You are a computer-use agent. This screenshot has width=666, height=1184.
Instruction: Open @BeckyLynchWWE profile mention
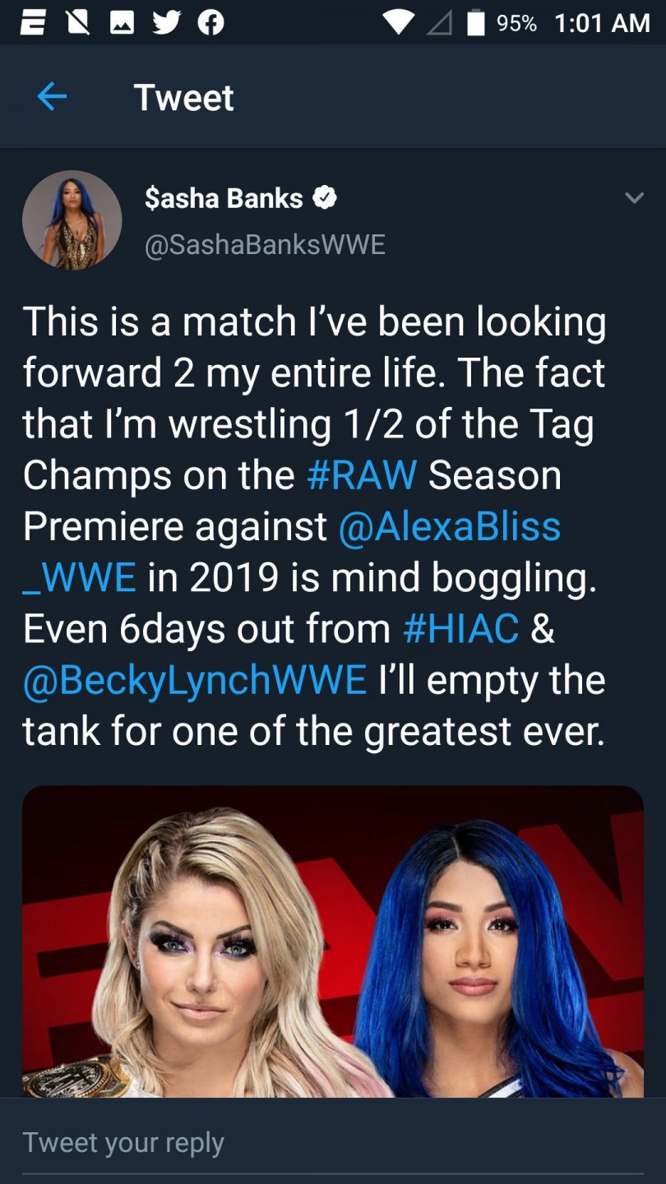click(x=195, y=680)
